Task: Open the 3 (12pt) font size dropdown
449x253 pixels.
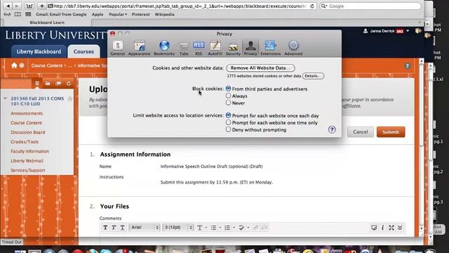Action: coord(178,228)
